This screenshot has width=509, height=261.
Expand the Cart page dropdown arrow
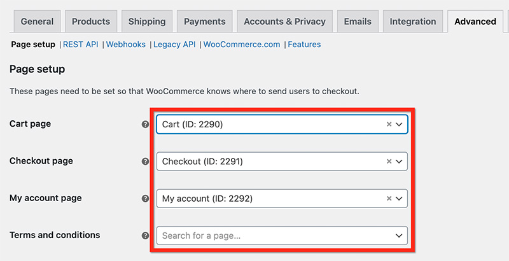click(x=400, y=124)
